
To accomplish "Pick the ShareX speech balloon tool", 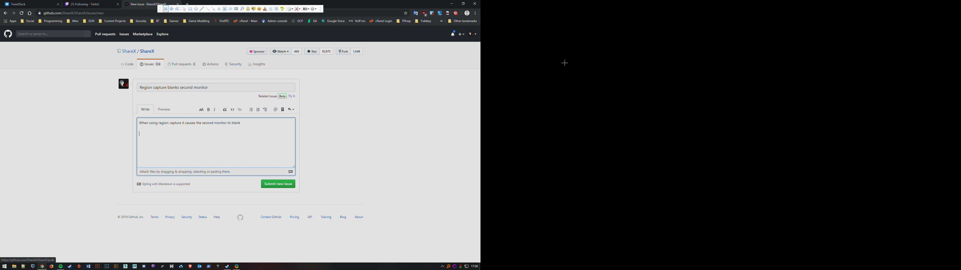I will (x=230, y=9).
